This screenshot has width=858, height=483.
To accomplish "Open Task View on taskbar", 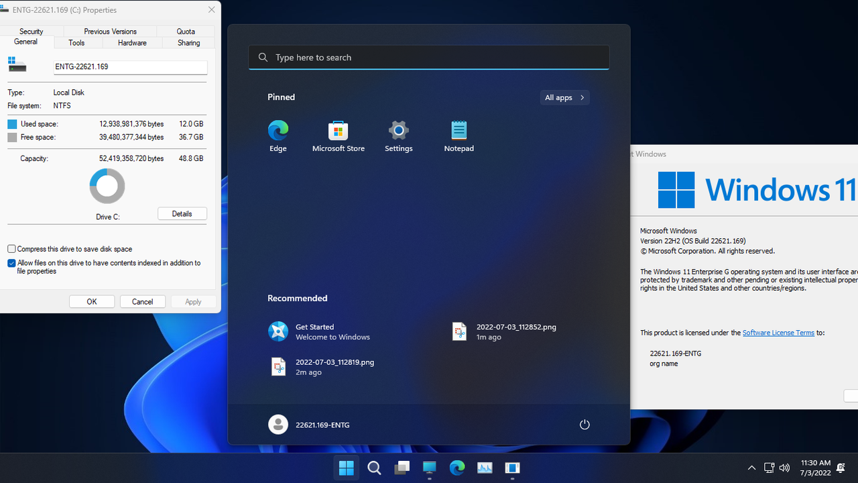I will pos(402,468).
